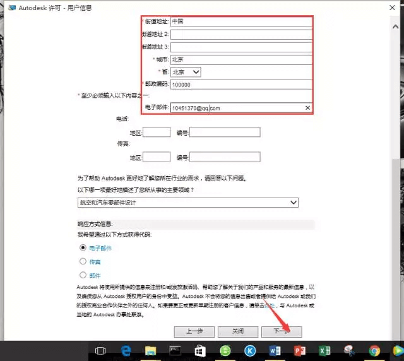This screenshot has height=361, width=404.
Task: Close the Autodesk license dialog
Action: [392, 8]
